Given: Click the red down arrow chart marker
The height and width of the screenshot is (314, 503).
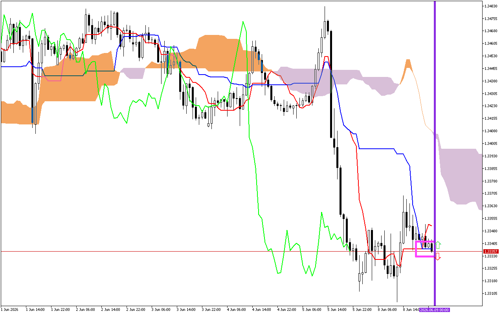Looking at the screenshot, I should [438, 257].
